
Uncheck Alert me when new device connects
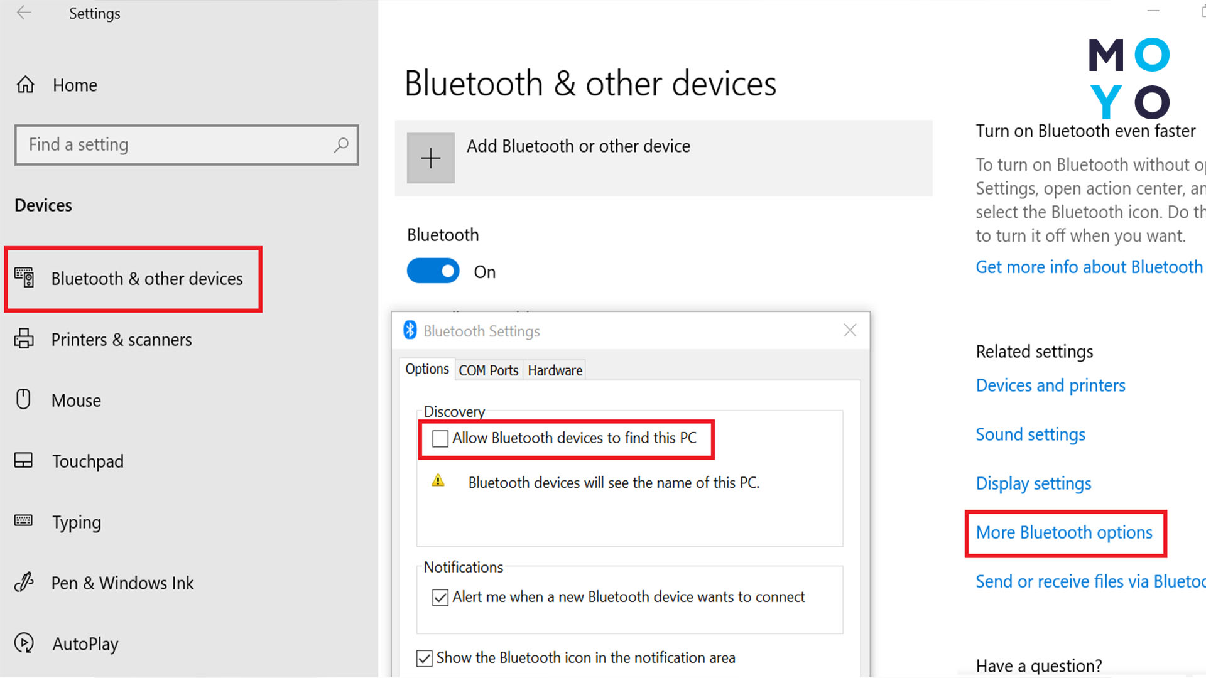point(440,597)
